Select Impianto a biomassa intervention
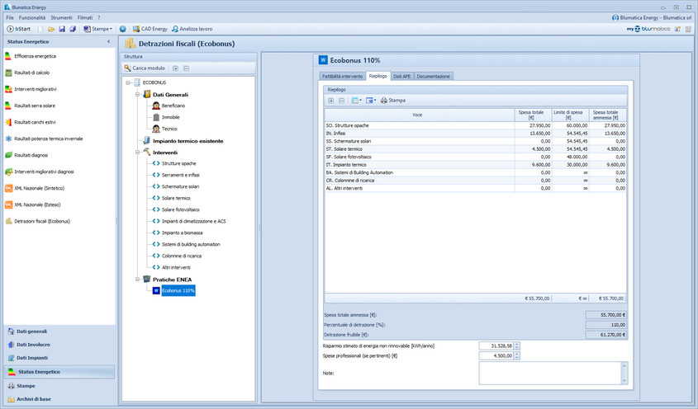This screenshot has width=698, height=409. pyautogui.click(x=182, y=233)
